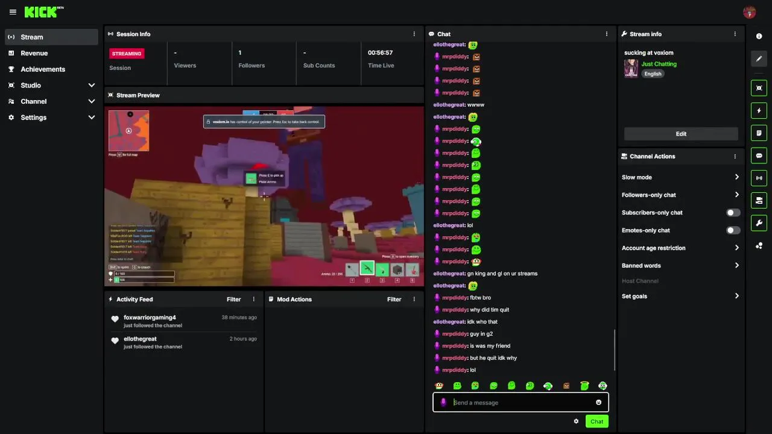Click the pencil edit icon in right toolbar
This screenshot has width=772, height=434.
(759, 59)
